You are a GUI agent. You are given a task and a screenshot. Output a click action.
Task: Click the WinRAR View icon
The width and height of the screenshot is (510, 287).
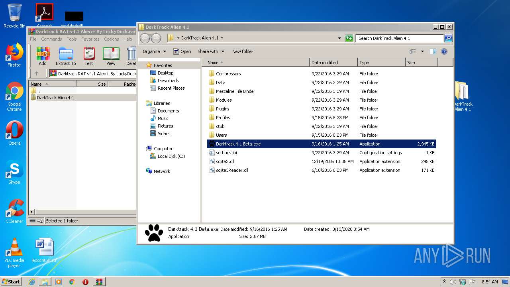[x=111, y=56]
